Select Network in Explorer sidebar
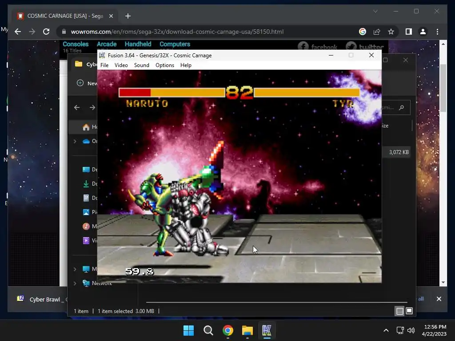Screen dimensions: 455x341 pos(97,283)
